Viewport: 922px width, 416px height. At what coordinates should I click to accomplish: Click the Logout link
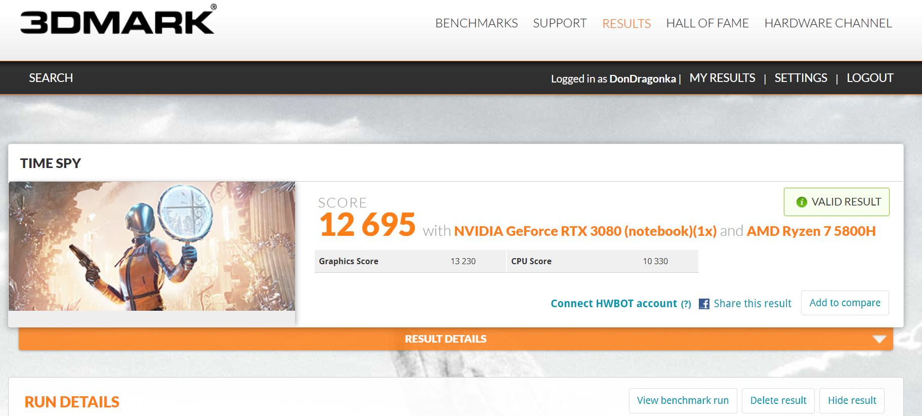pyautogui.click(x=870, y=78)
